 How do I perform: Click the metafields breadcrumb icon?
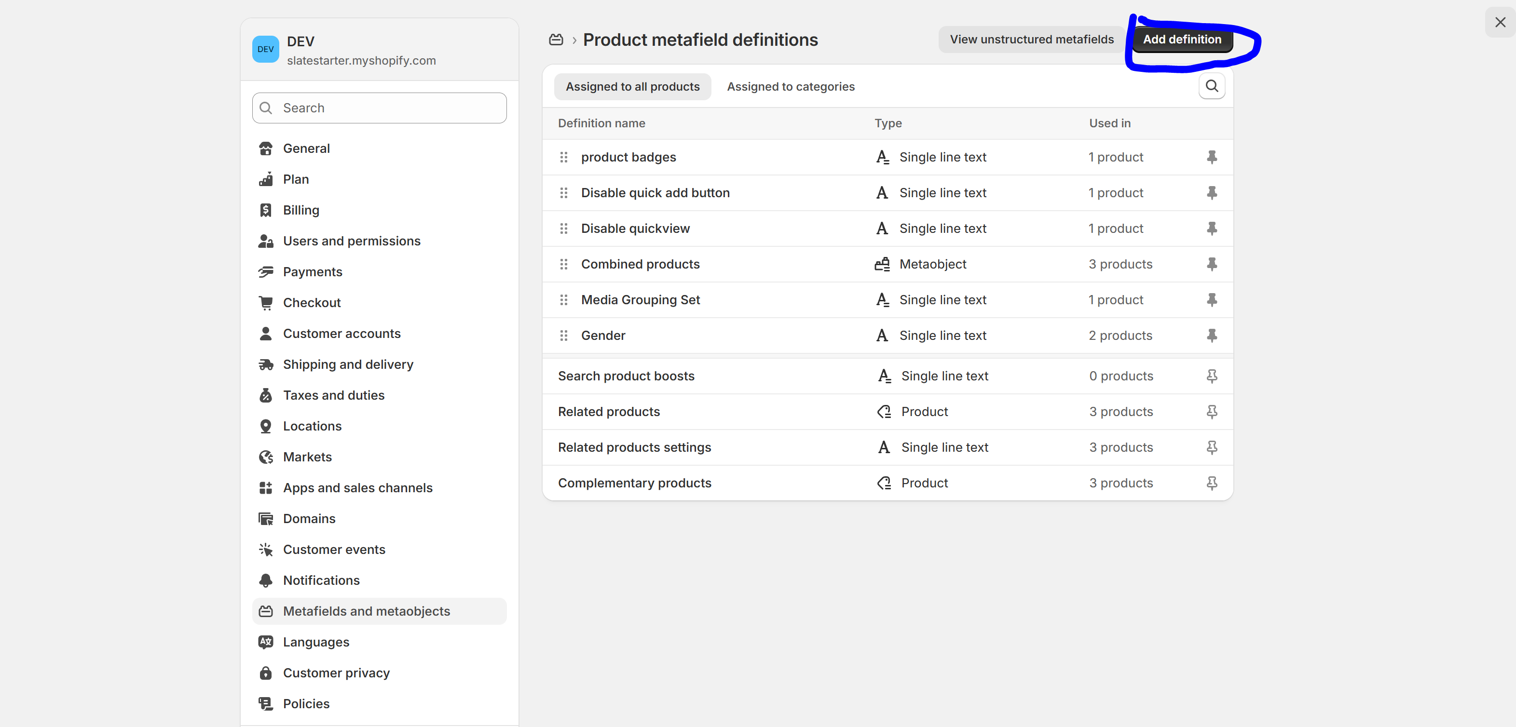(556, 40)
